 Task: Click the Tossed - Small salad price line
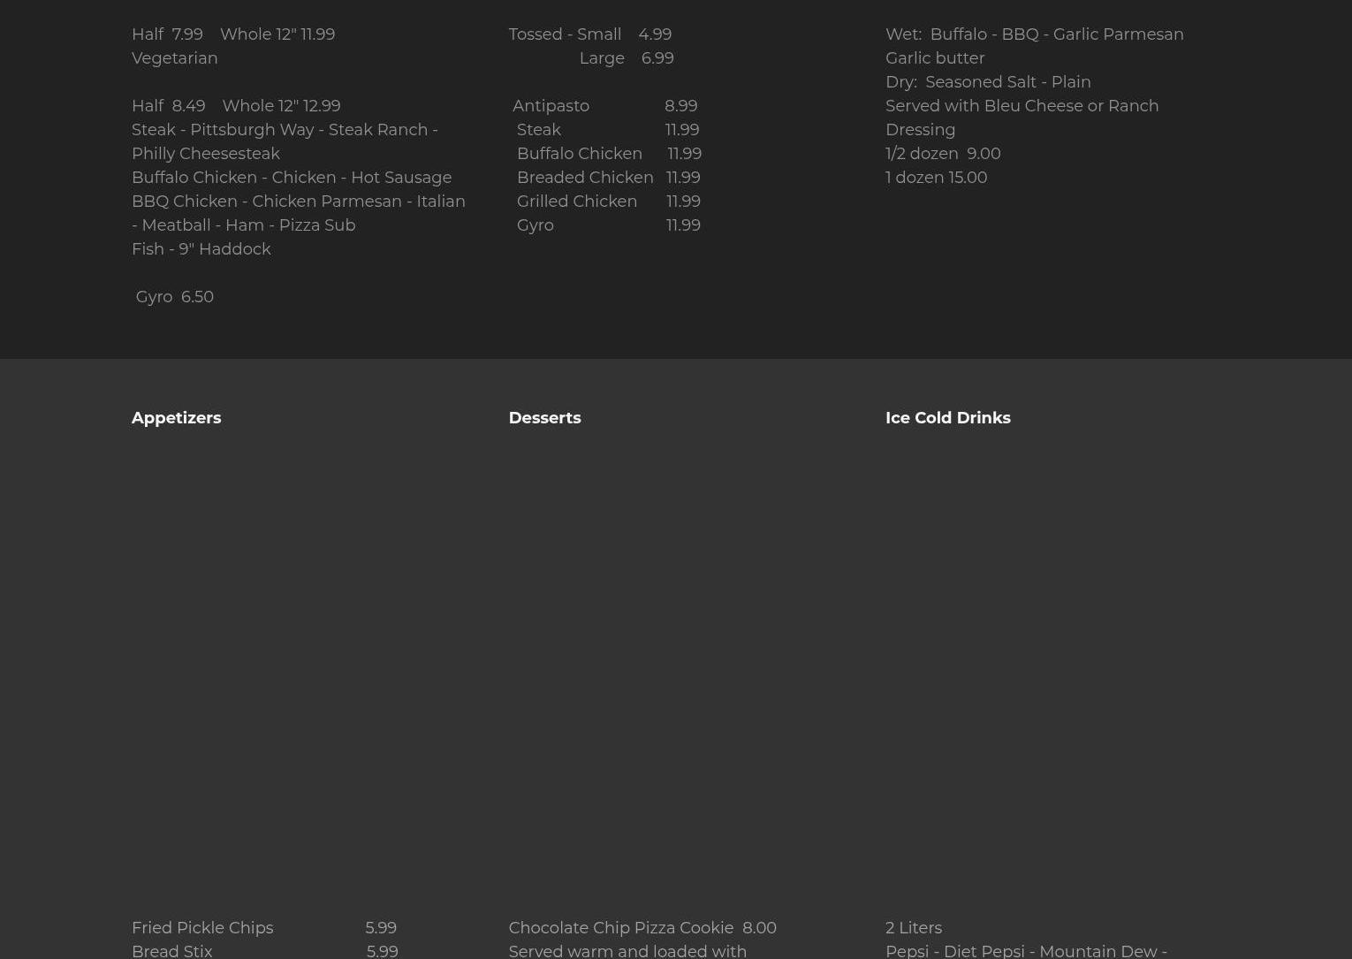coord(589,34)
